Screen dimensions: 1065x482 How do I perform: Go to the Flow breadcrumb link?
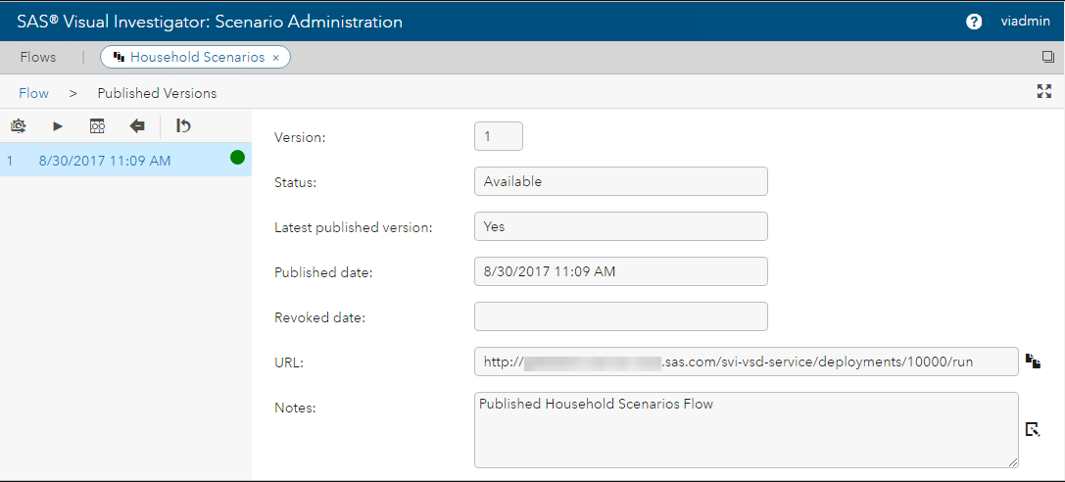coord(34,93)
